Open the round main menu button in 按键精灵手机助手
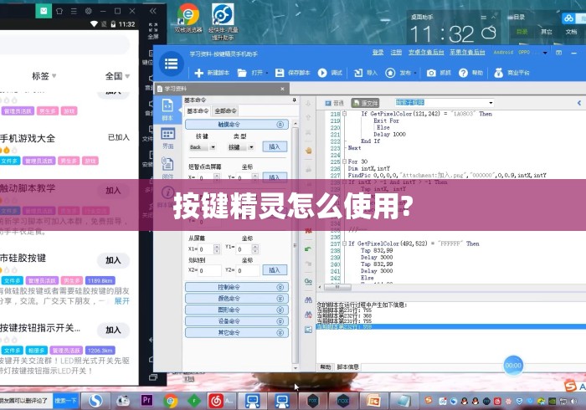Screen dimensions: 586x410 click(171, 64)
